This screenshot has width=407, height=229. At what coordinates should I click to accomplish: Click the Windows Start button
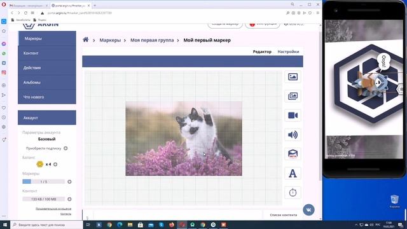click(5, 225)
